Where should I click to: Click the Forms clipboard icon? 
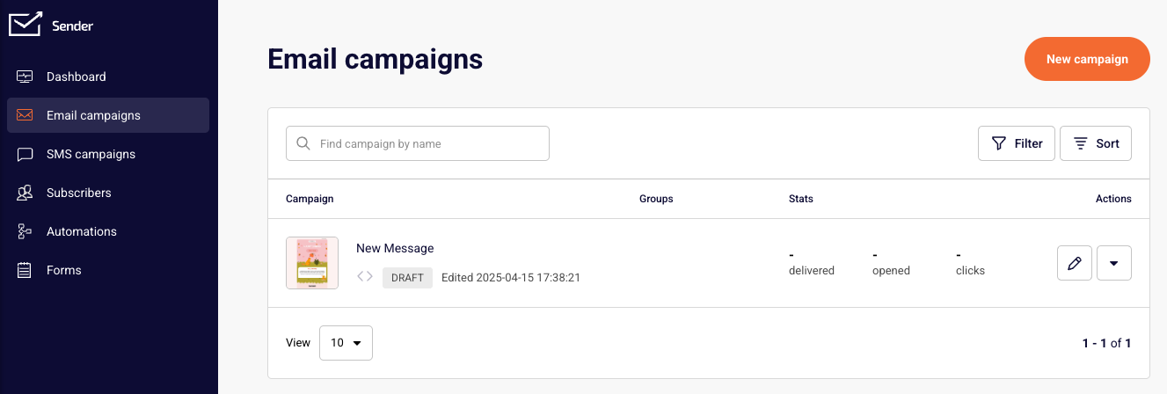tap(25, 270)
